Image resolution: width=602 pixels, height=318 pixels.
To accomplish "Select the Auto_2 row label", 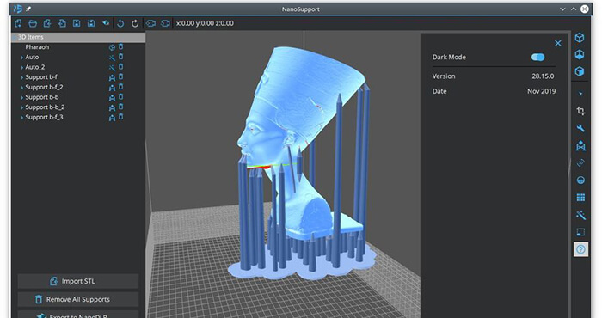I will [x=35, y=67].
